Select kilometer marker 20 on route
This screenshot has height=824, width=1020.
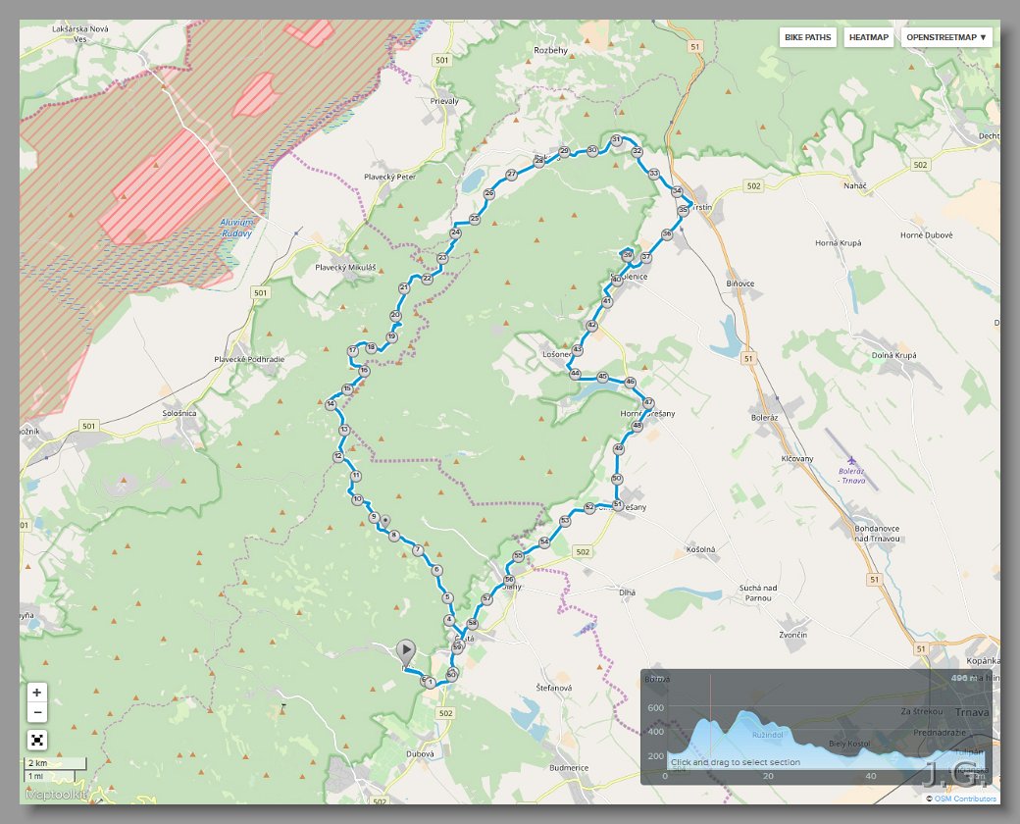395,316
